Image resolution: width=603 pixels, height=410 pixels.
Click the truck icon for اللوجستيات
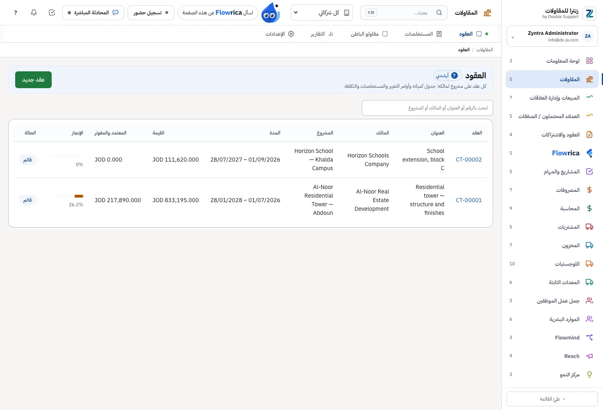tap(589, 264)
